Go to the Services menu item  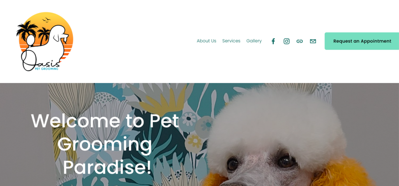[231, 41]
